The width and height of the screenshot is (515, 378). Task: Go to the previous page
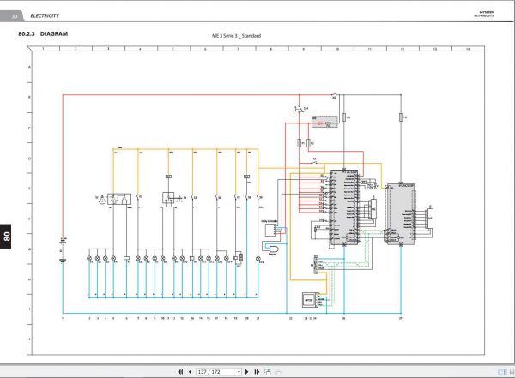click(191, 372)
